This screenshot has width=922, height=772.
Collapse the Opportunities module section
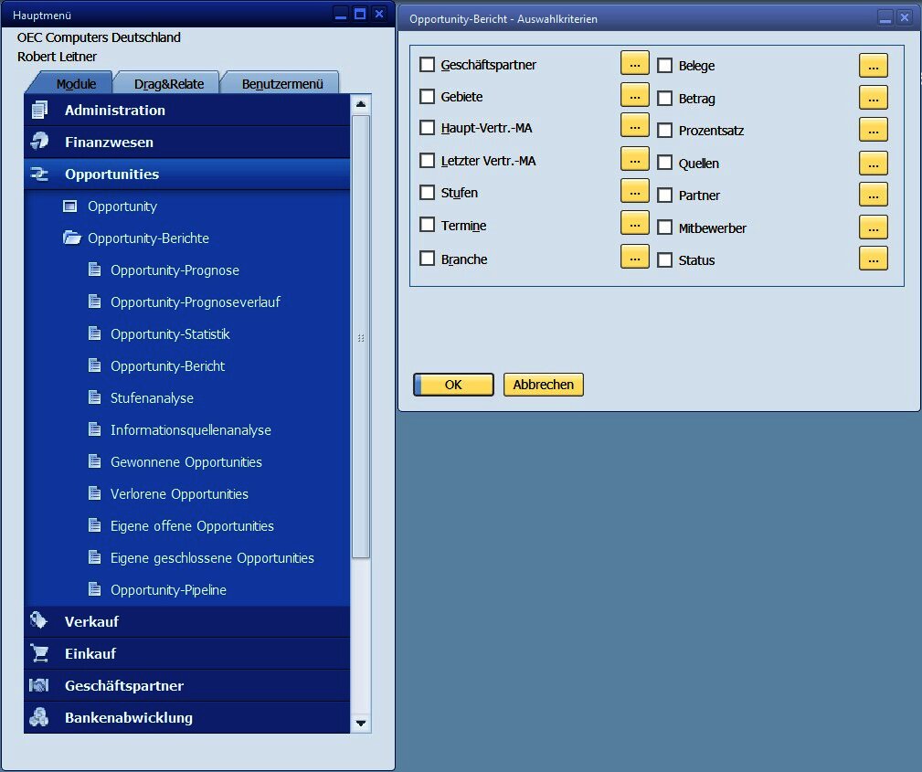pyautogui.click(x=111, y=174)
